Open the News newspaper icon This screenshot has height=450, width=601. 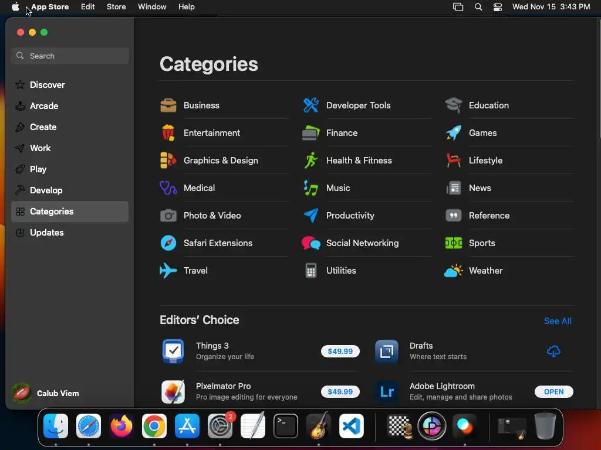pos(454,188)
